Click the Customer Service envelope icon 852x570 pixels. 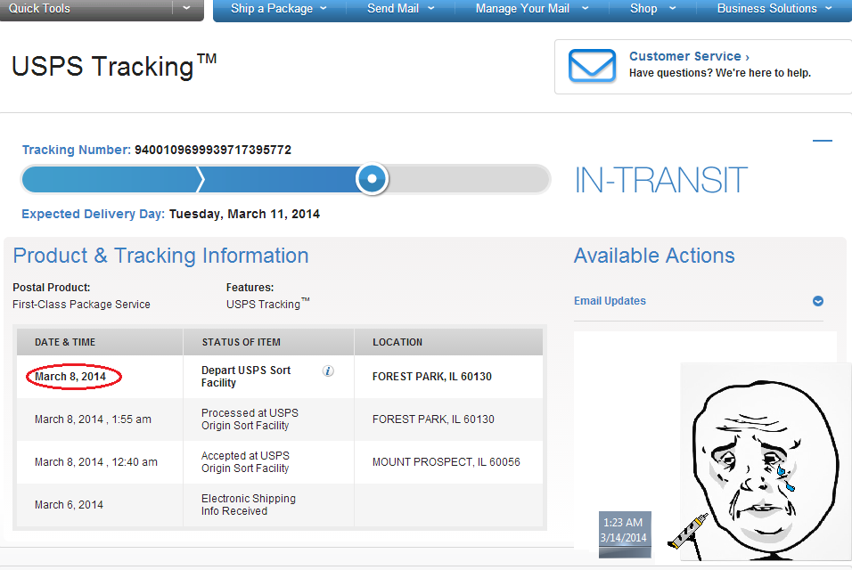(592, 66)
